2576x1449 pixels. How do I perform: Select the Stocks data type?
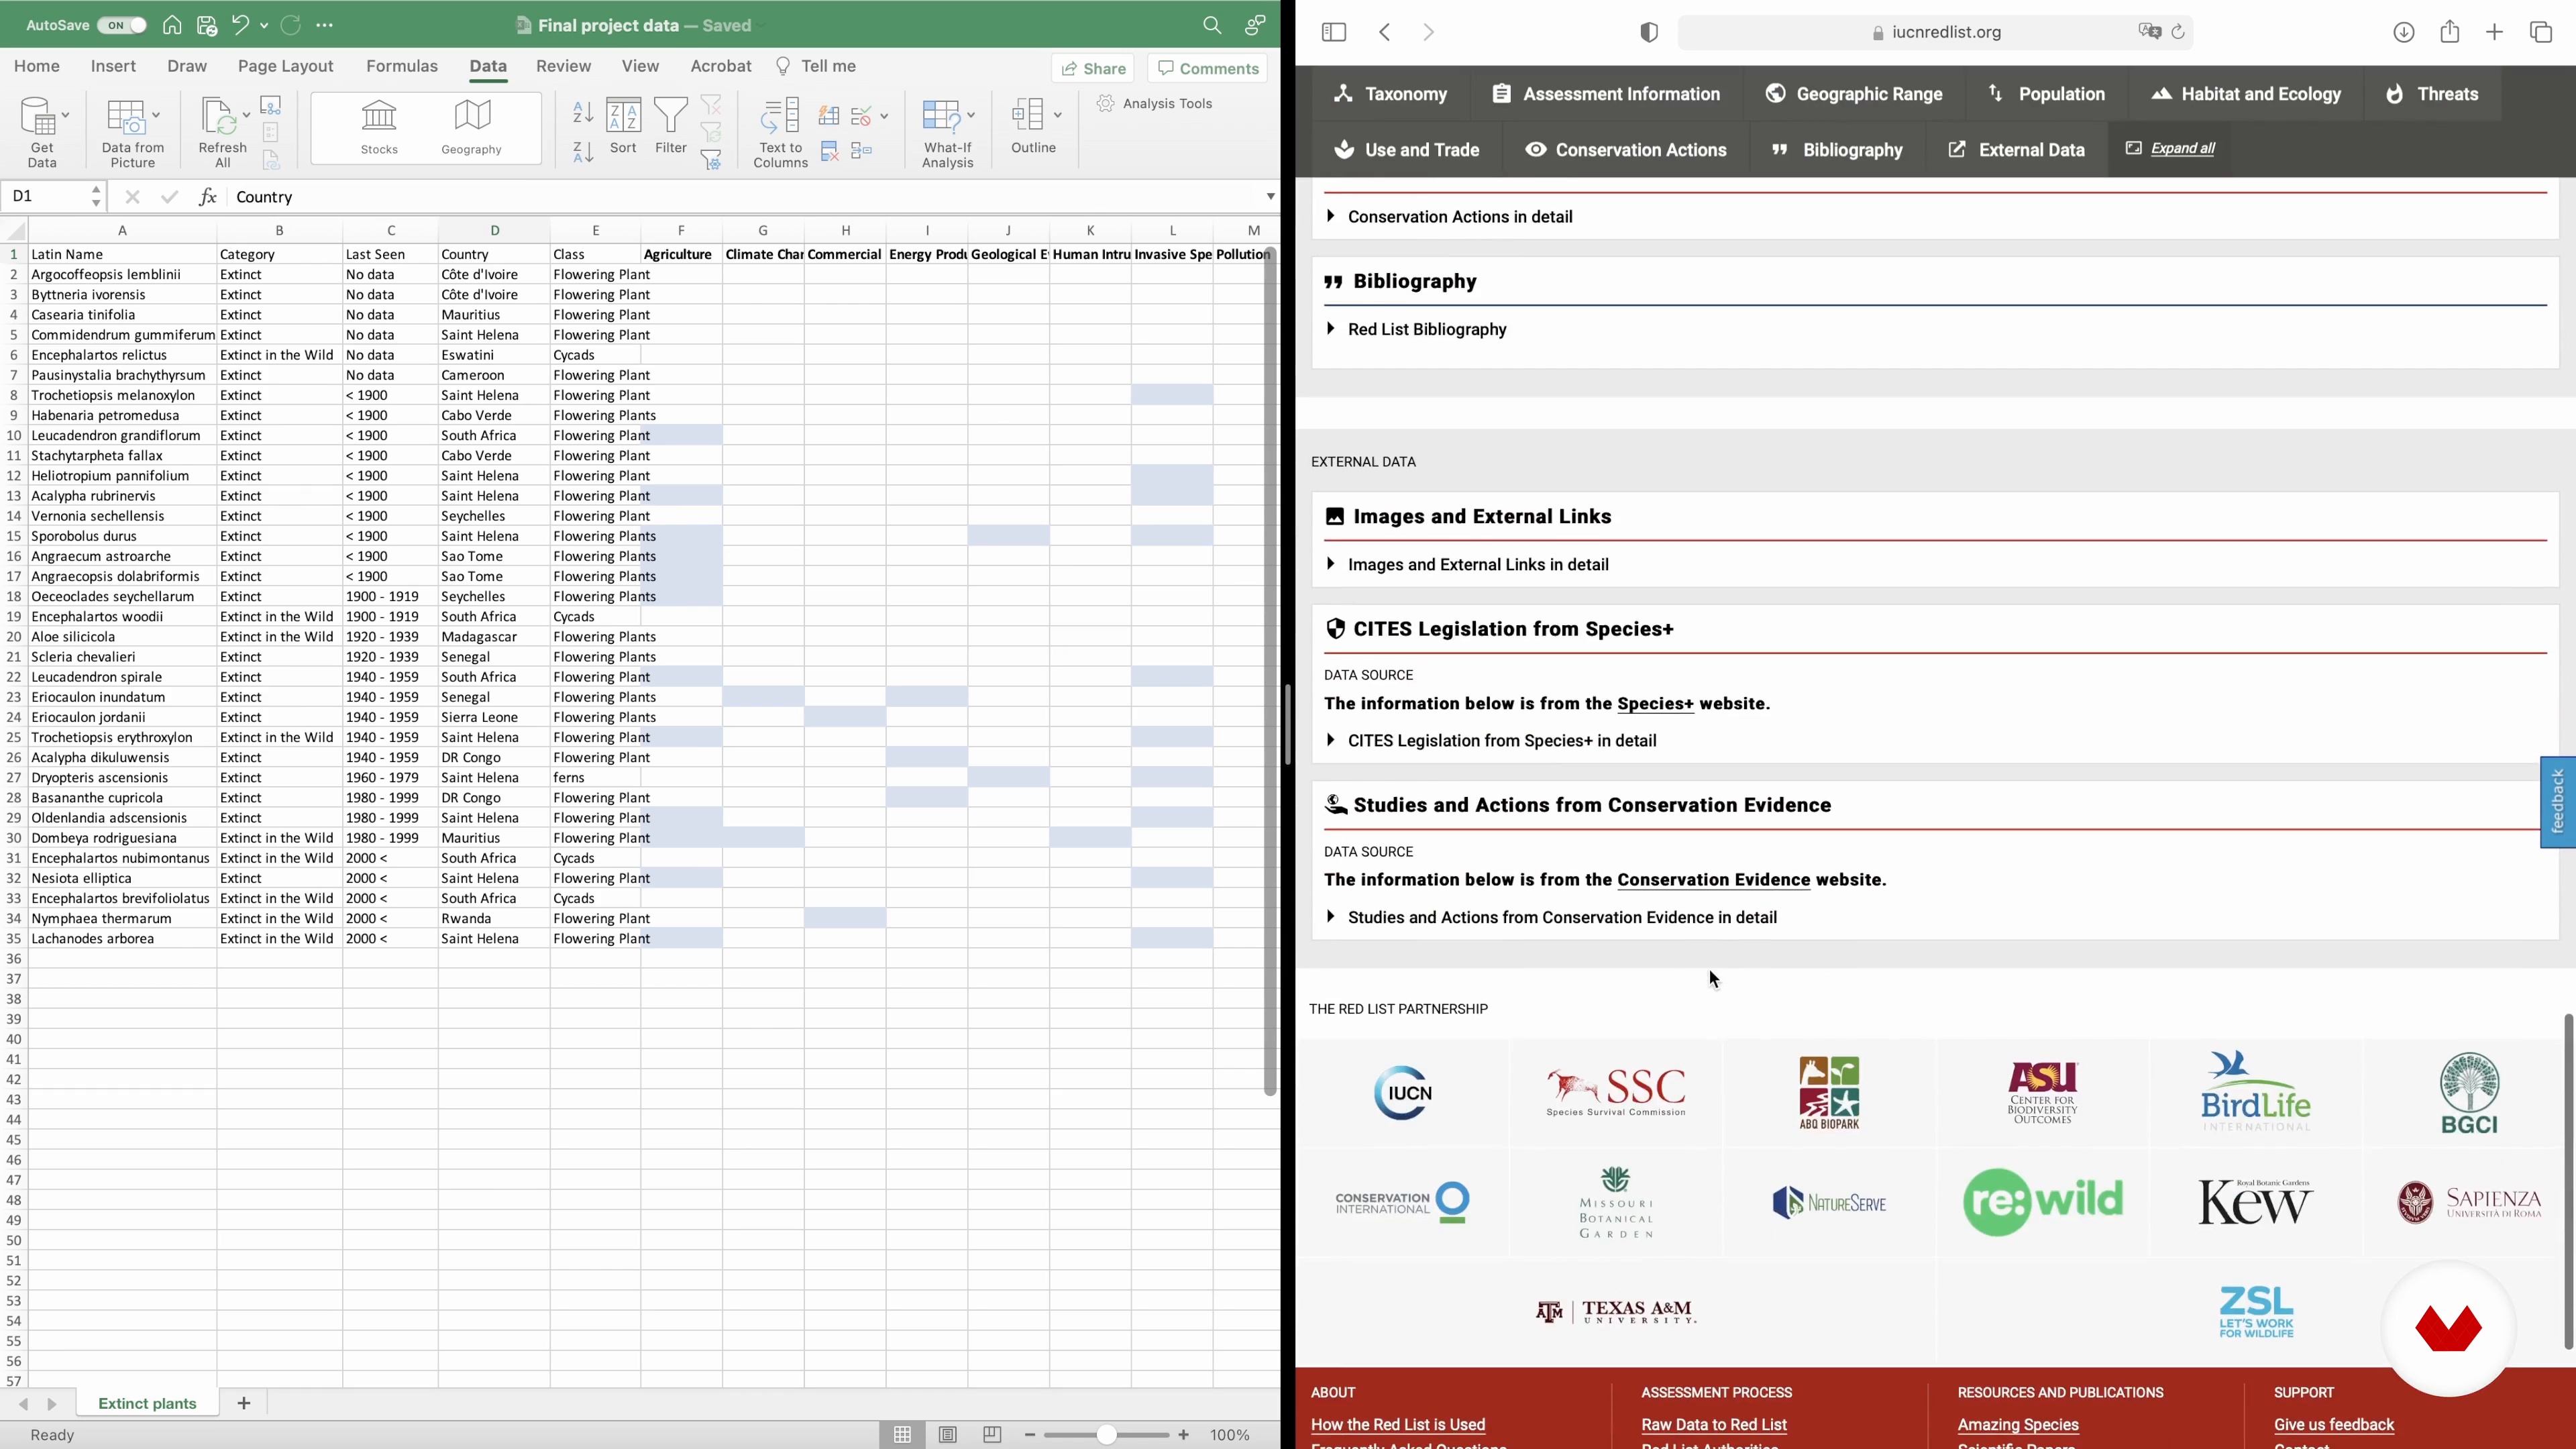[x=379, y=127]
